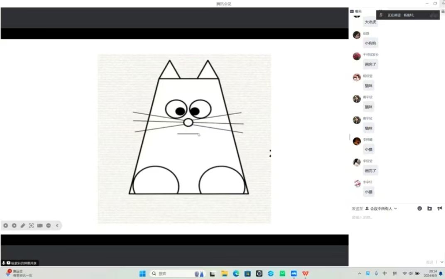The image size is (445, 279).
Task: Expand the send options arrow beside 发送
Action: (x=442, y=262)
